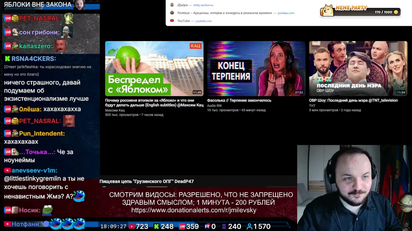412x231 pixels.
Task: Click the hourglass icon beside 240
Action: pyautogui.click(x=224, y=227)
